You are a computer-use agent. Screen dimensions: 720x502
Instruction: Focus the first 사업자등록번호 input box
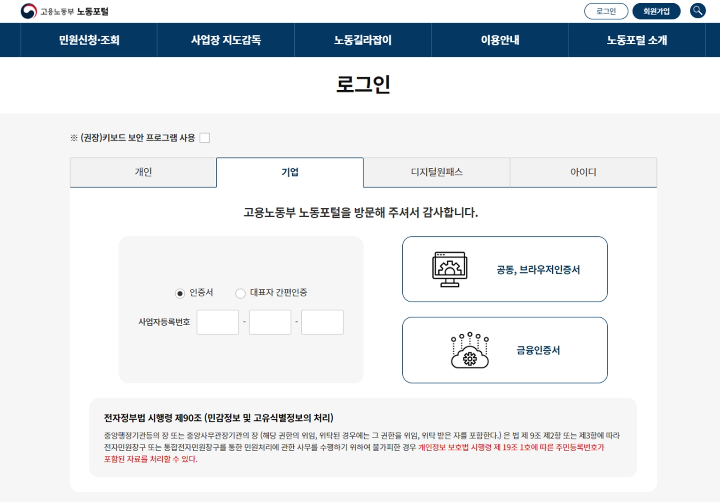(x=218, y=322)
